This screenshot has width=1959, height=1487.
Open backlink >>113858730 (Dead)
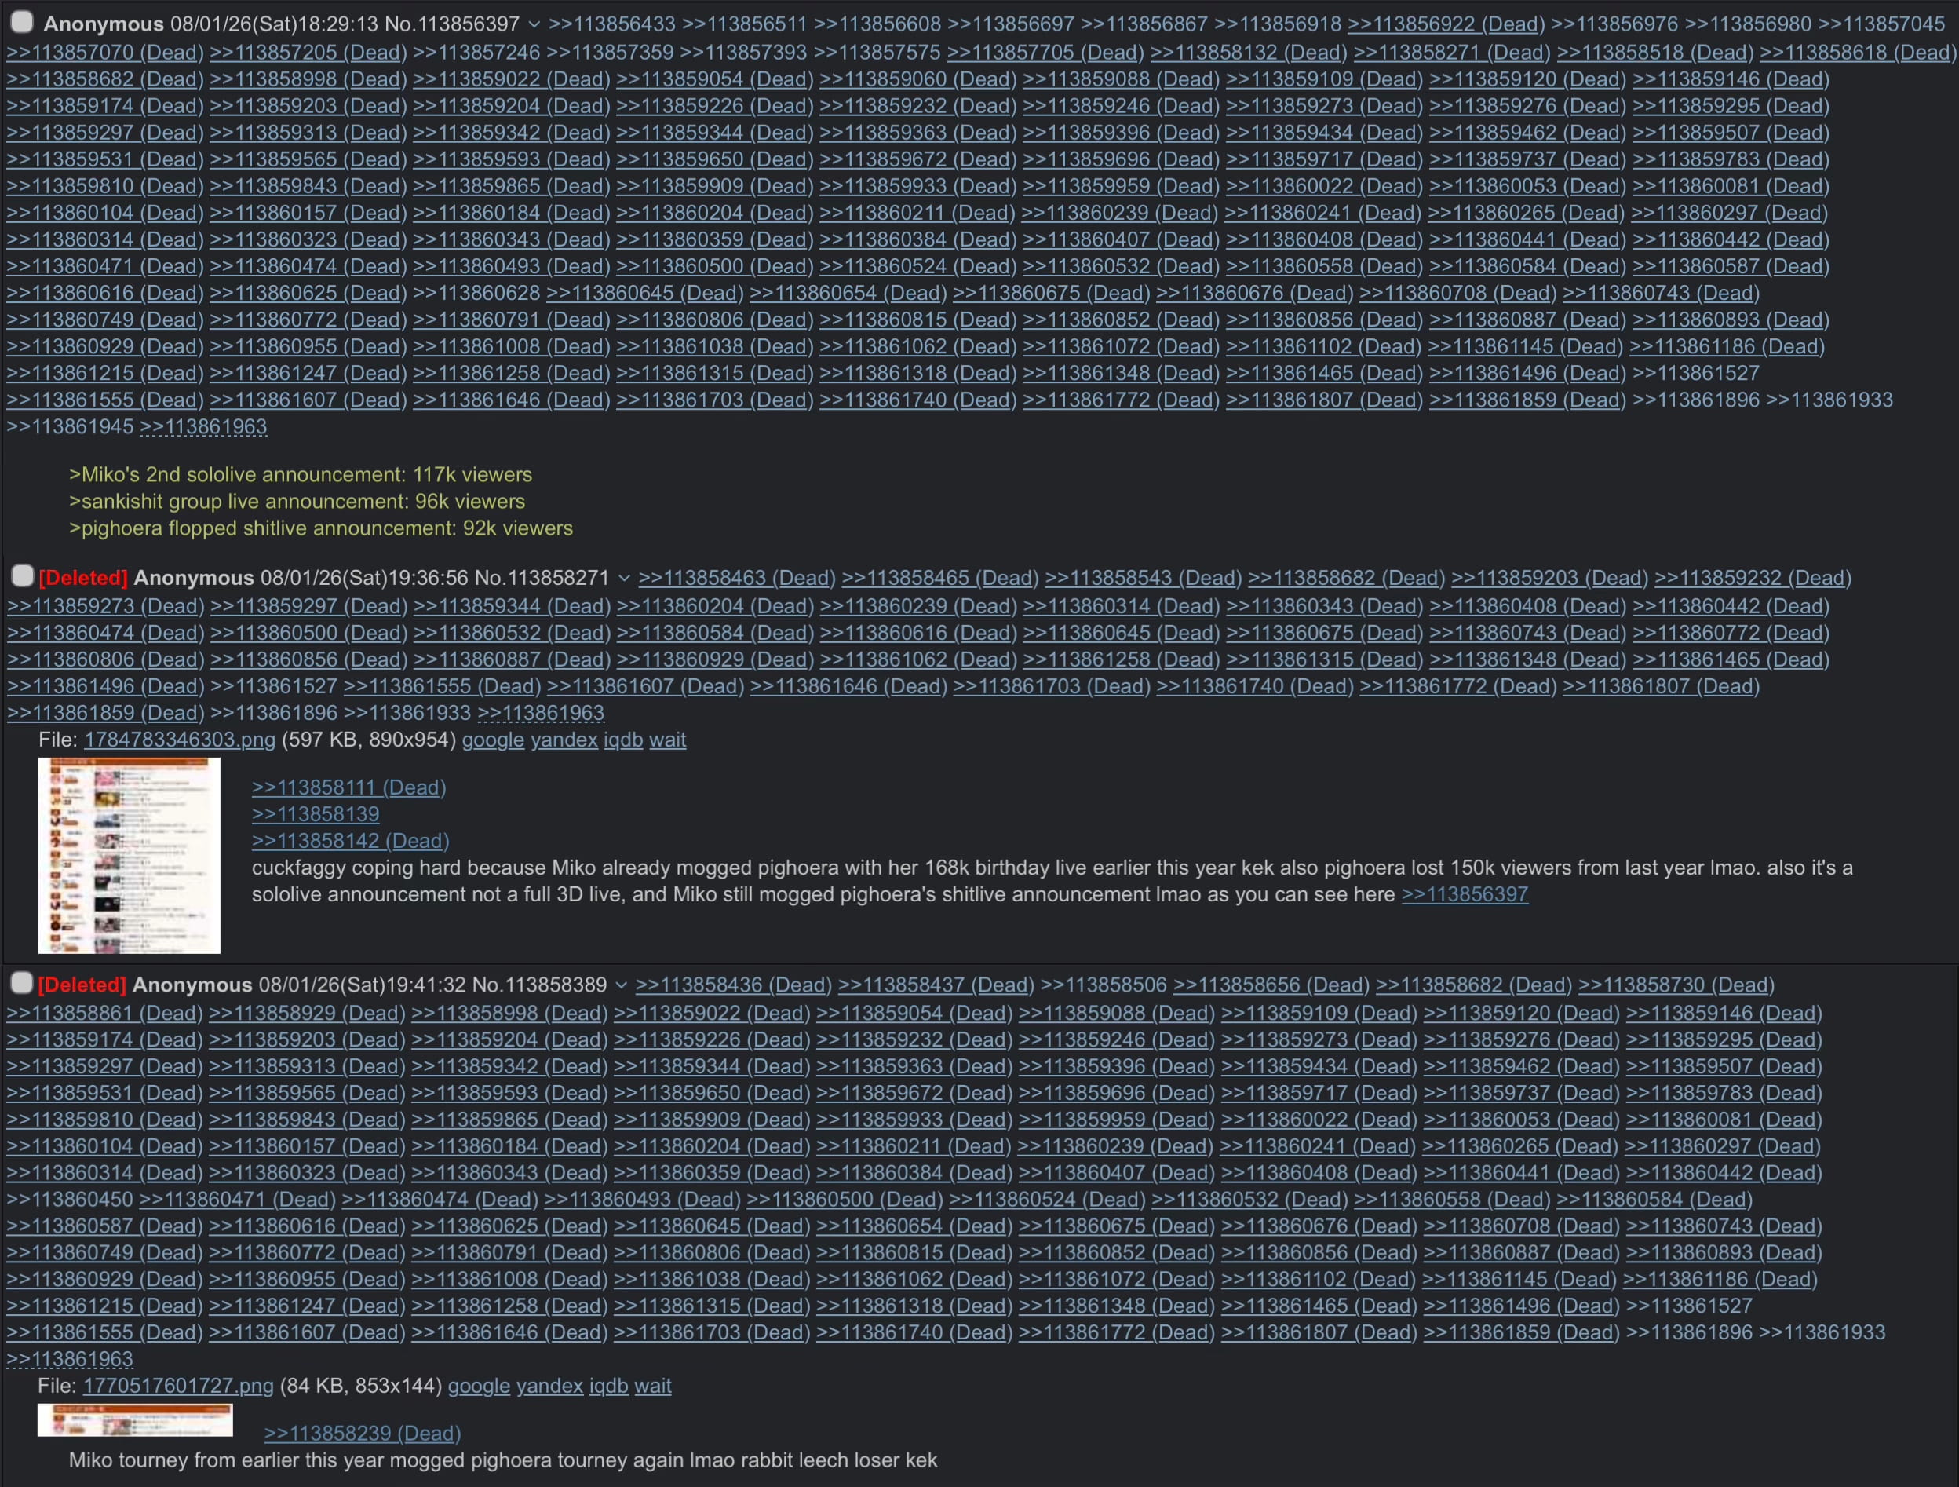click(1676, 985)
